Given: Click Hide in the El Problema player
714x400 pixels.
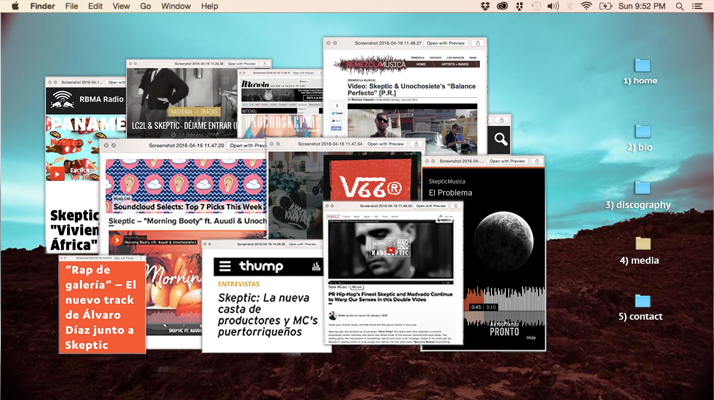Looking at the screenshot, I should click(x=531, y=338).
